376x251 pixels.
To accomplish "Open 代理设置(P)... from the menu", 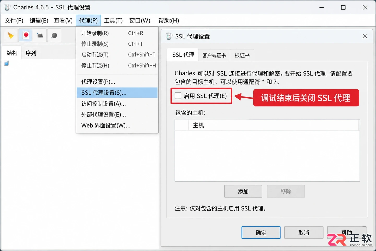I will 117,82.
